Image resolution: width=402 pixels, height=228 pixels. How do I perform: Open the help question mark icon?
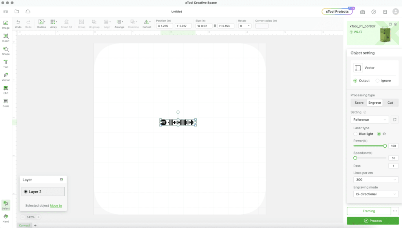[374, 12]
